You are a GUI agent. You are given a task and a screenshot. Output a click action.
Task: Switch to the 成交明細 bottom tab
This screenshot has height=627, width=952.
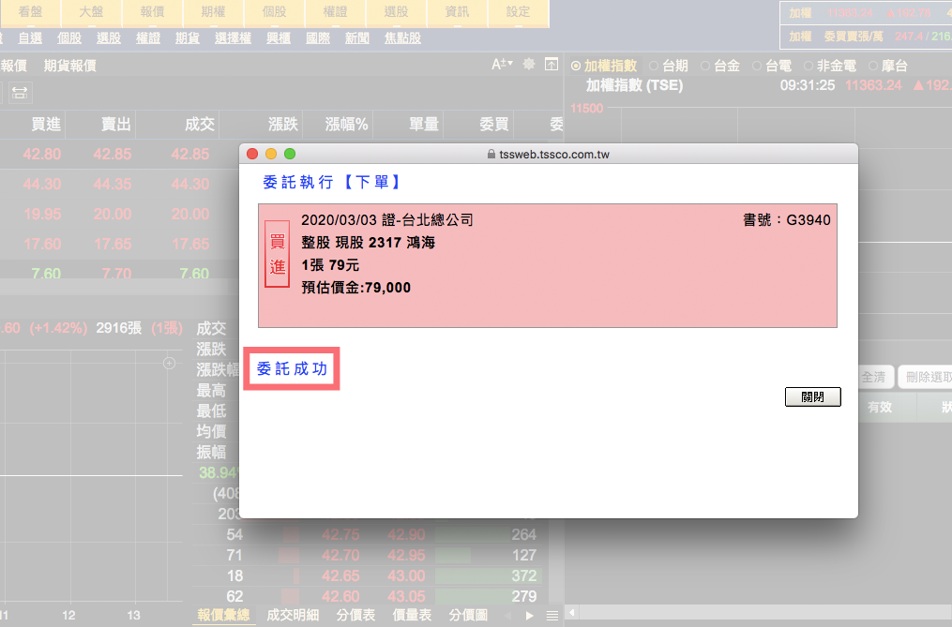[x=293, y=615]
